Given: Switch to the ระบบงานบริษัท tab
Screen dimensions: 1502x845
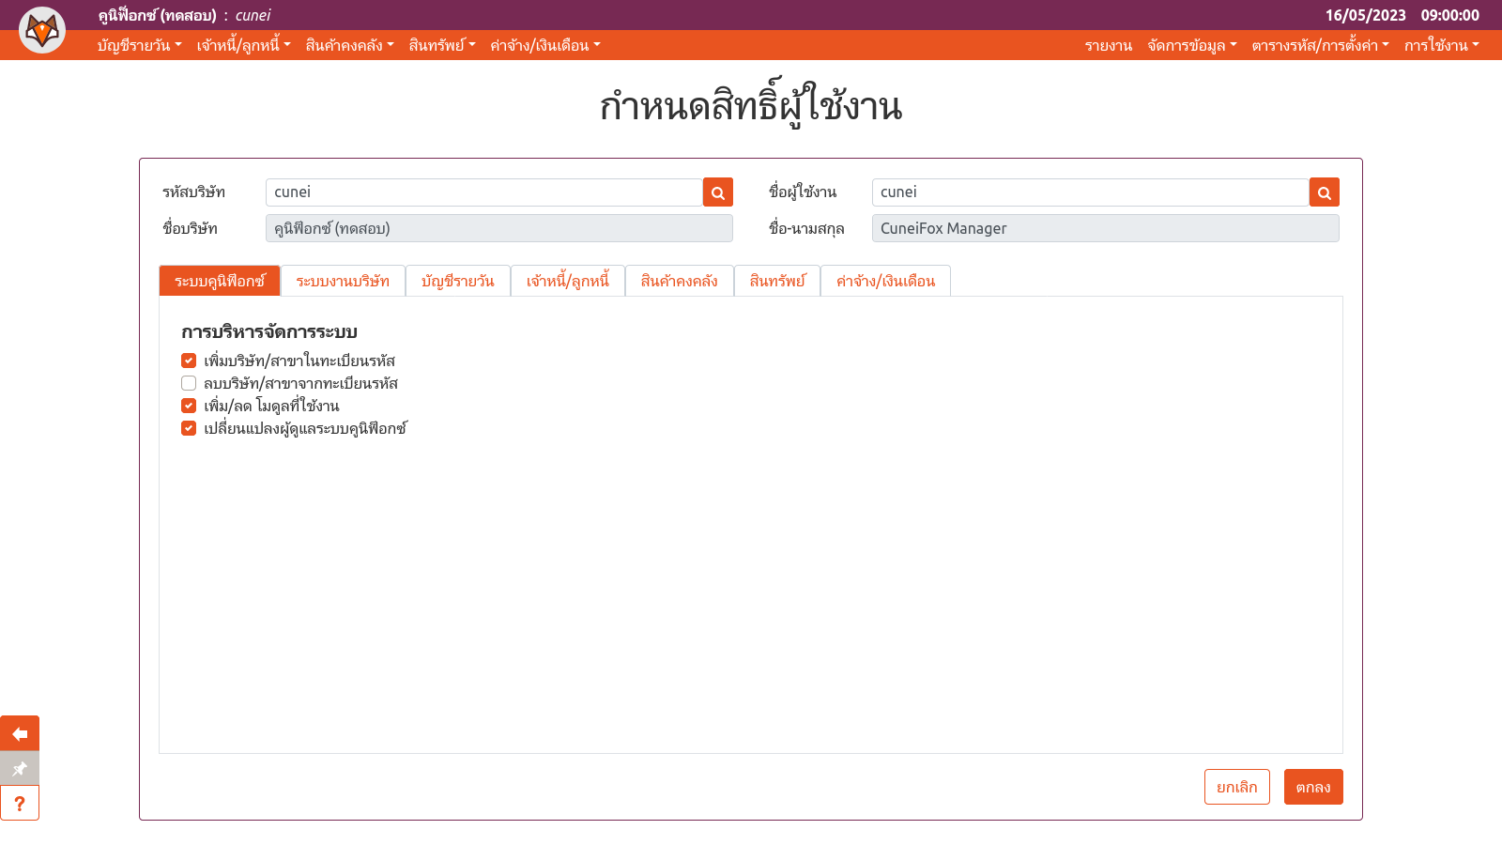Looking at the screenshot, I should (x=343, y=281).
